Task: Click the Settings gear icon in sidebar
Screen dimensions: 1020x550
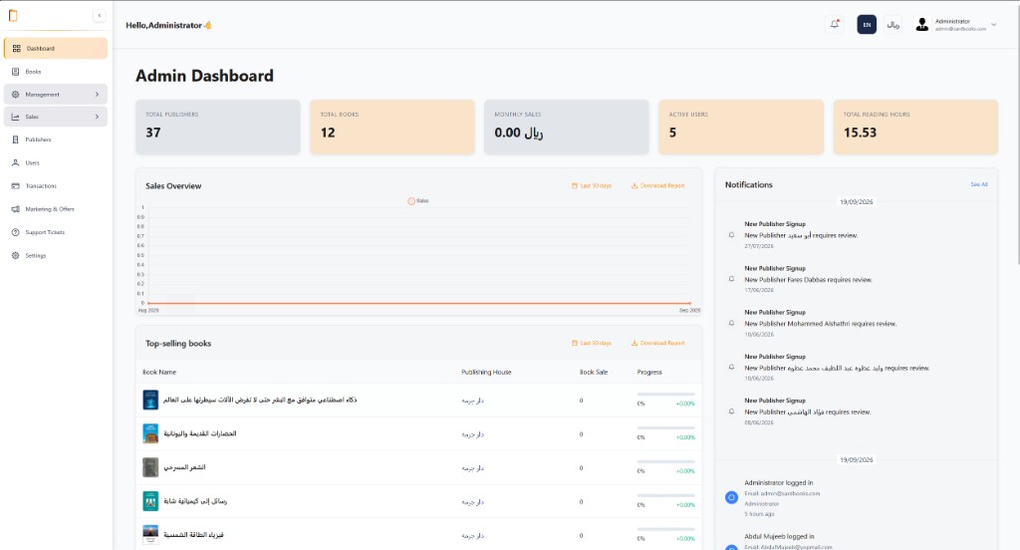Action: pos(16,256)
